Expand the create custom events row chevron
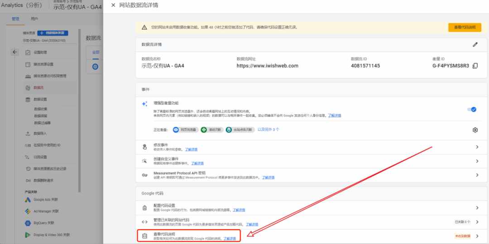The image size is (489, 244). pos(477,161)
